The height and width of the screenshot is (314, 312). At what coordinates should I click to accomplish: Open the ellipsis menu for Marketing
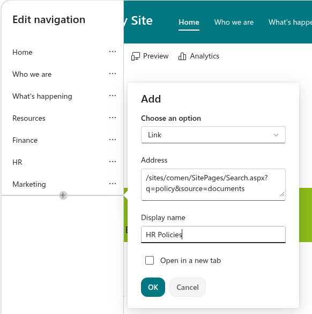point(113,184)
